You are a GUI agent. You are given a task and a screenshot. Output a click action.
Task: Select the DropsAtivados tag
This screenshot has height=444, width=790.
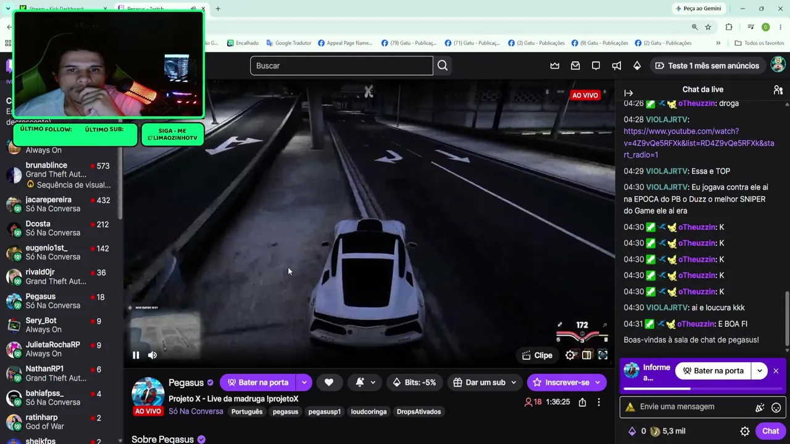(x=419, y=411)
